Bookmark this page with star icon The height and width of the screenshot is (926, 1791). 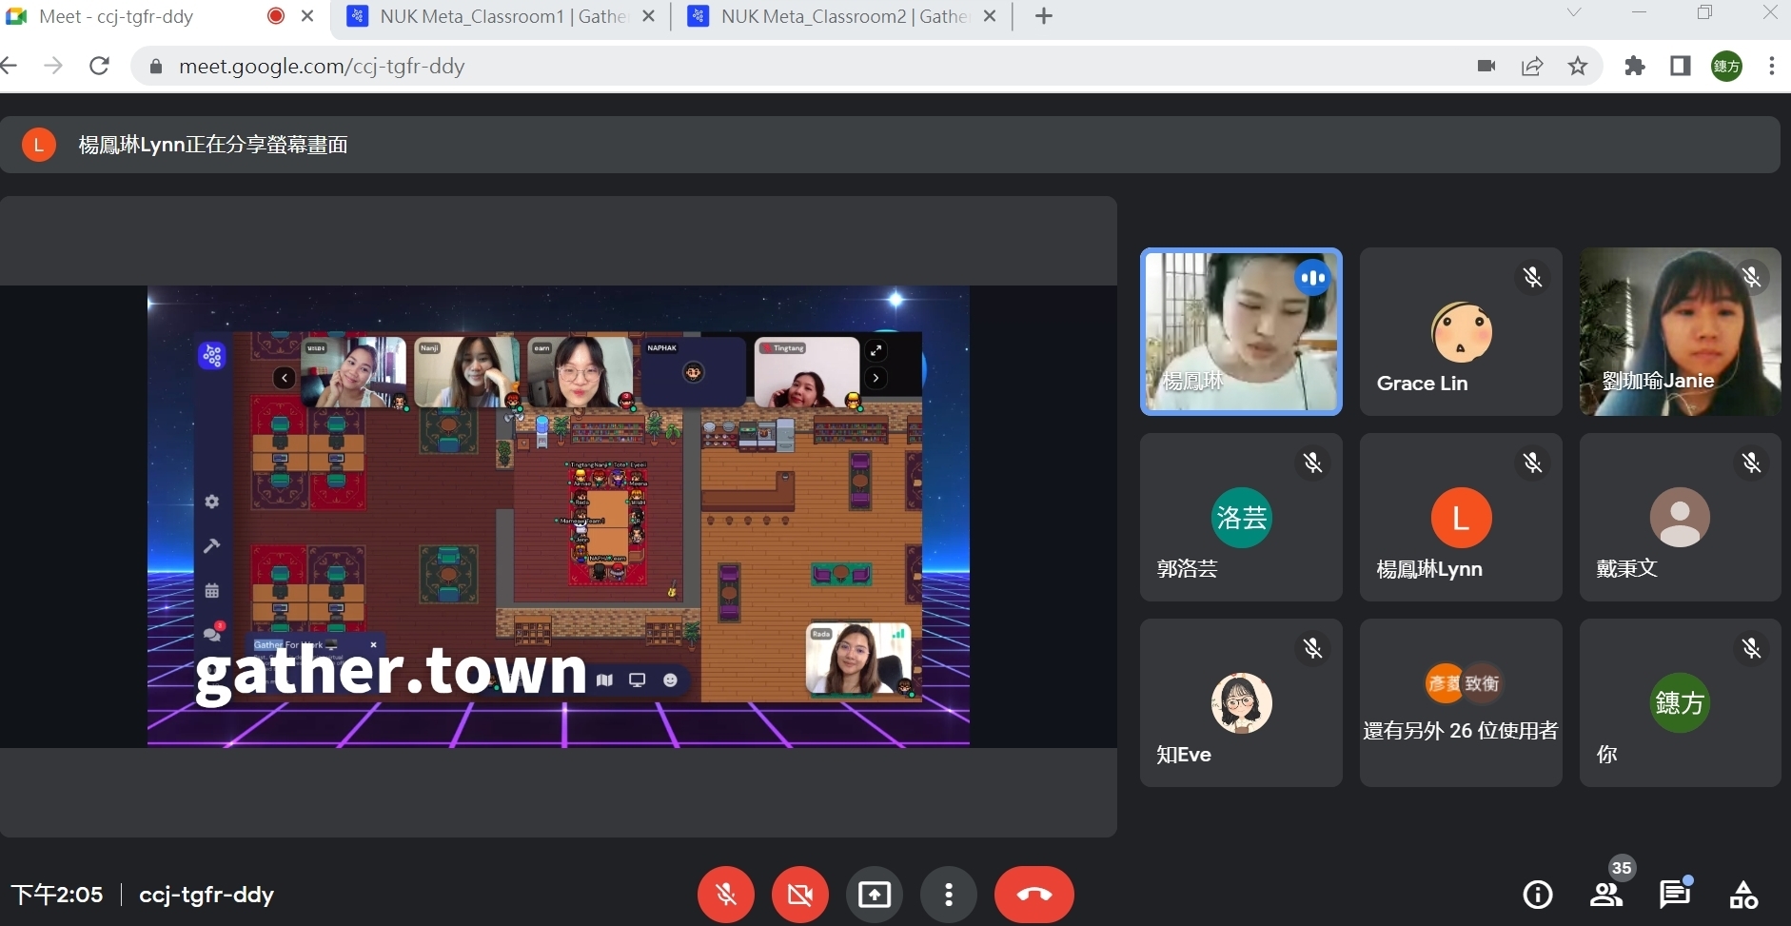[x=1578, y=66]
